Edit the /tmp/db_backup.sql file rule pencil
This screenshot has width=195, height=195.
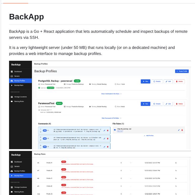[179, 130]
